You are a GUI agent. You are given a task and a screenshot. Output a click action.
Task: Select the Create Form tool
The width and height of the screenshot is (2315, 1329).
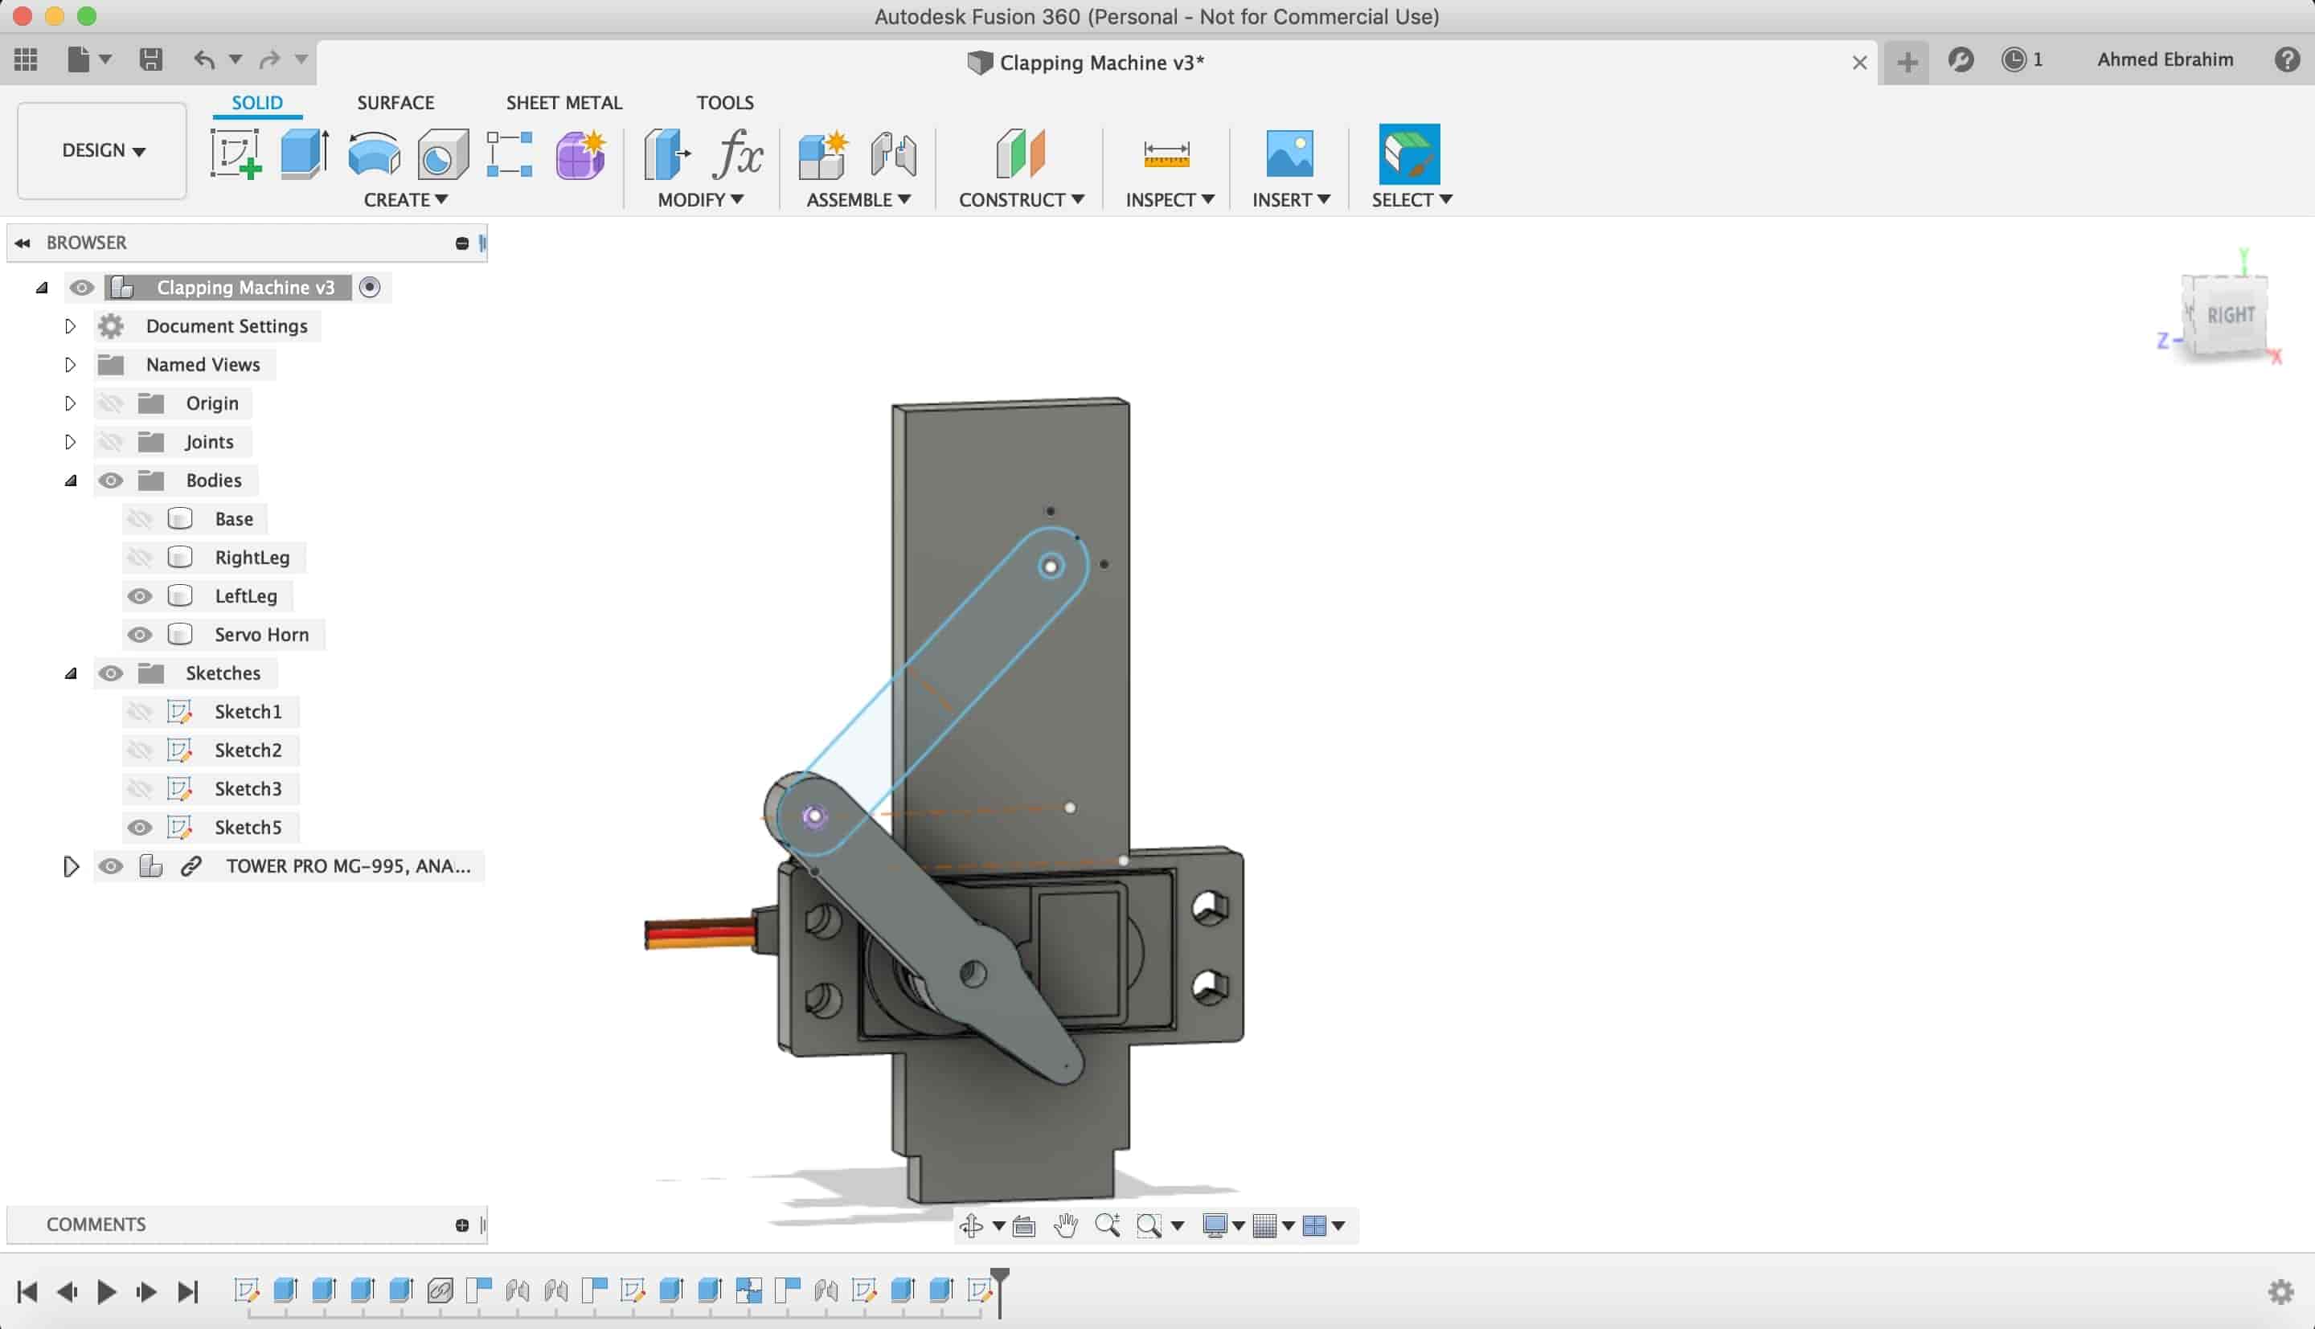580,153
